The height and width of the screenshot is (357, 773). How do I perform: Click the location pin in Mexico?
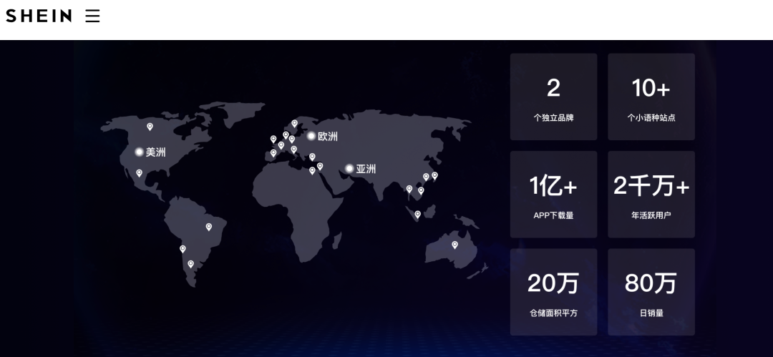coord(139,173)
